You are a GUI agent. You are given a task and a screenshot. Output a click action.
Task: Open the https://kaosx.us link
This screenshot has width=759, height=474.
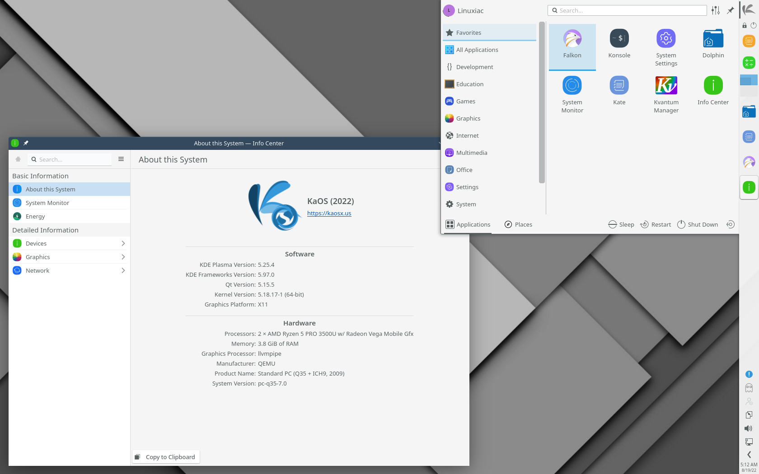tap(329, 213)
